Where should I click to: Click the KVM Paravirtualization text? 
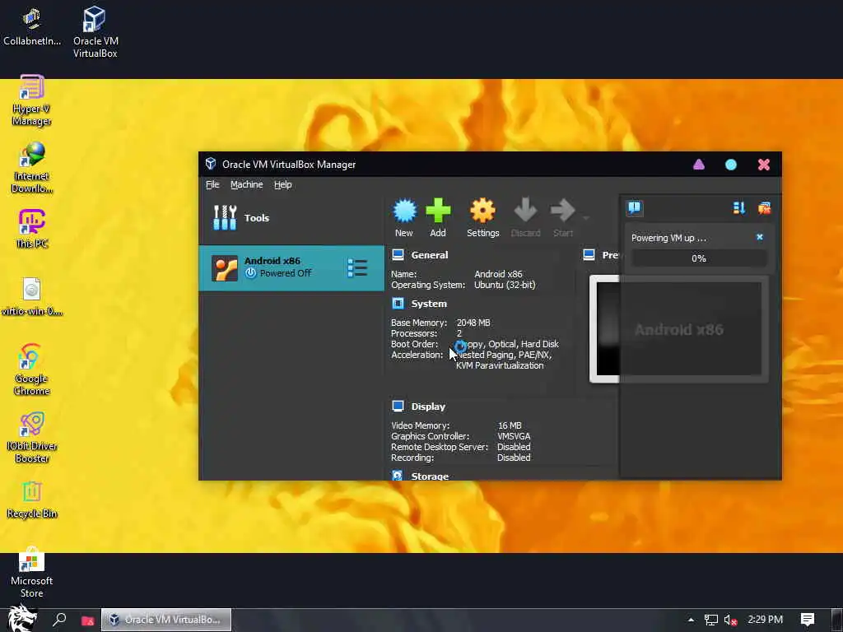(x=500, y=365)
